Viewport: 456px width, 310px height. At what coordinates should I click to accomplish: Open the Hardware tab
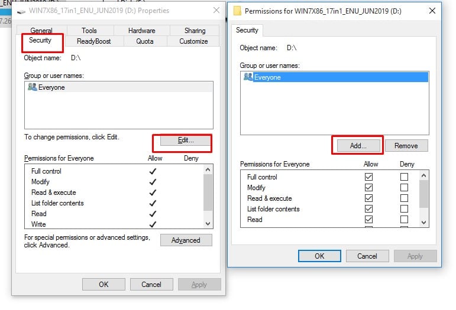pyautogui.click(x=141, y=30)
